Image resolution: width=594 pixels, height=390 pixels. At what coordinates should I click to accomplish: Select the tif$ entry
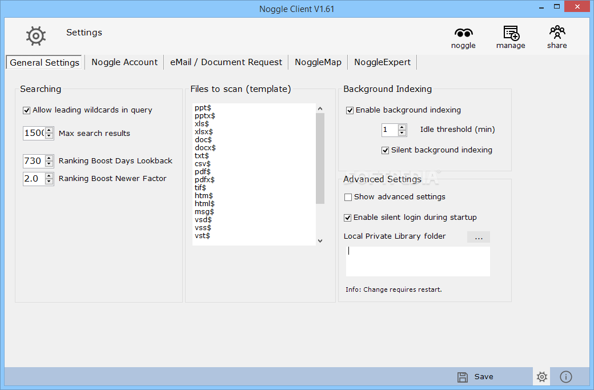(x=200, y=188)
